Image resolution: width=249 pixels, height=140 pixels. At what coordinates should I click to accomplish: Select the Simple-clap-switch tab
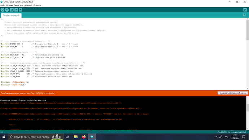[x=11, y=16]
